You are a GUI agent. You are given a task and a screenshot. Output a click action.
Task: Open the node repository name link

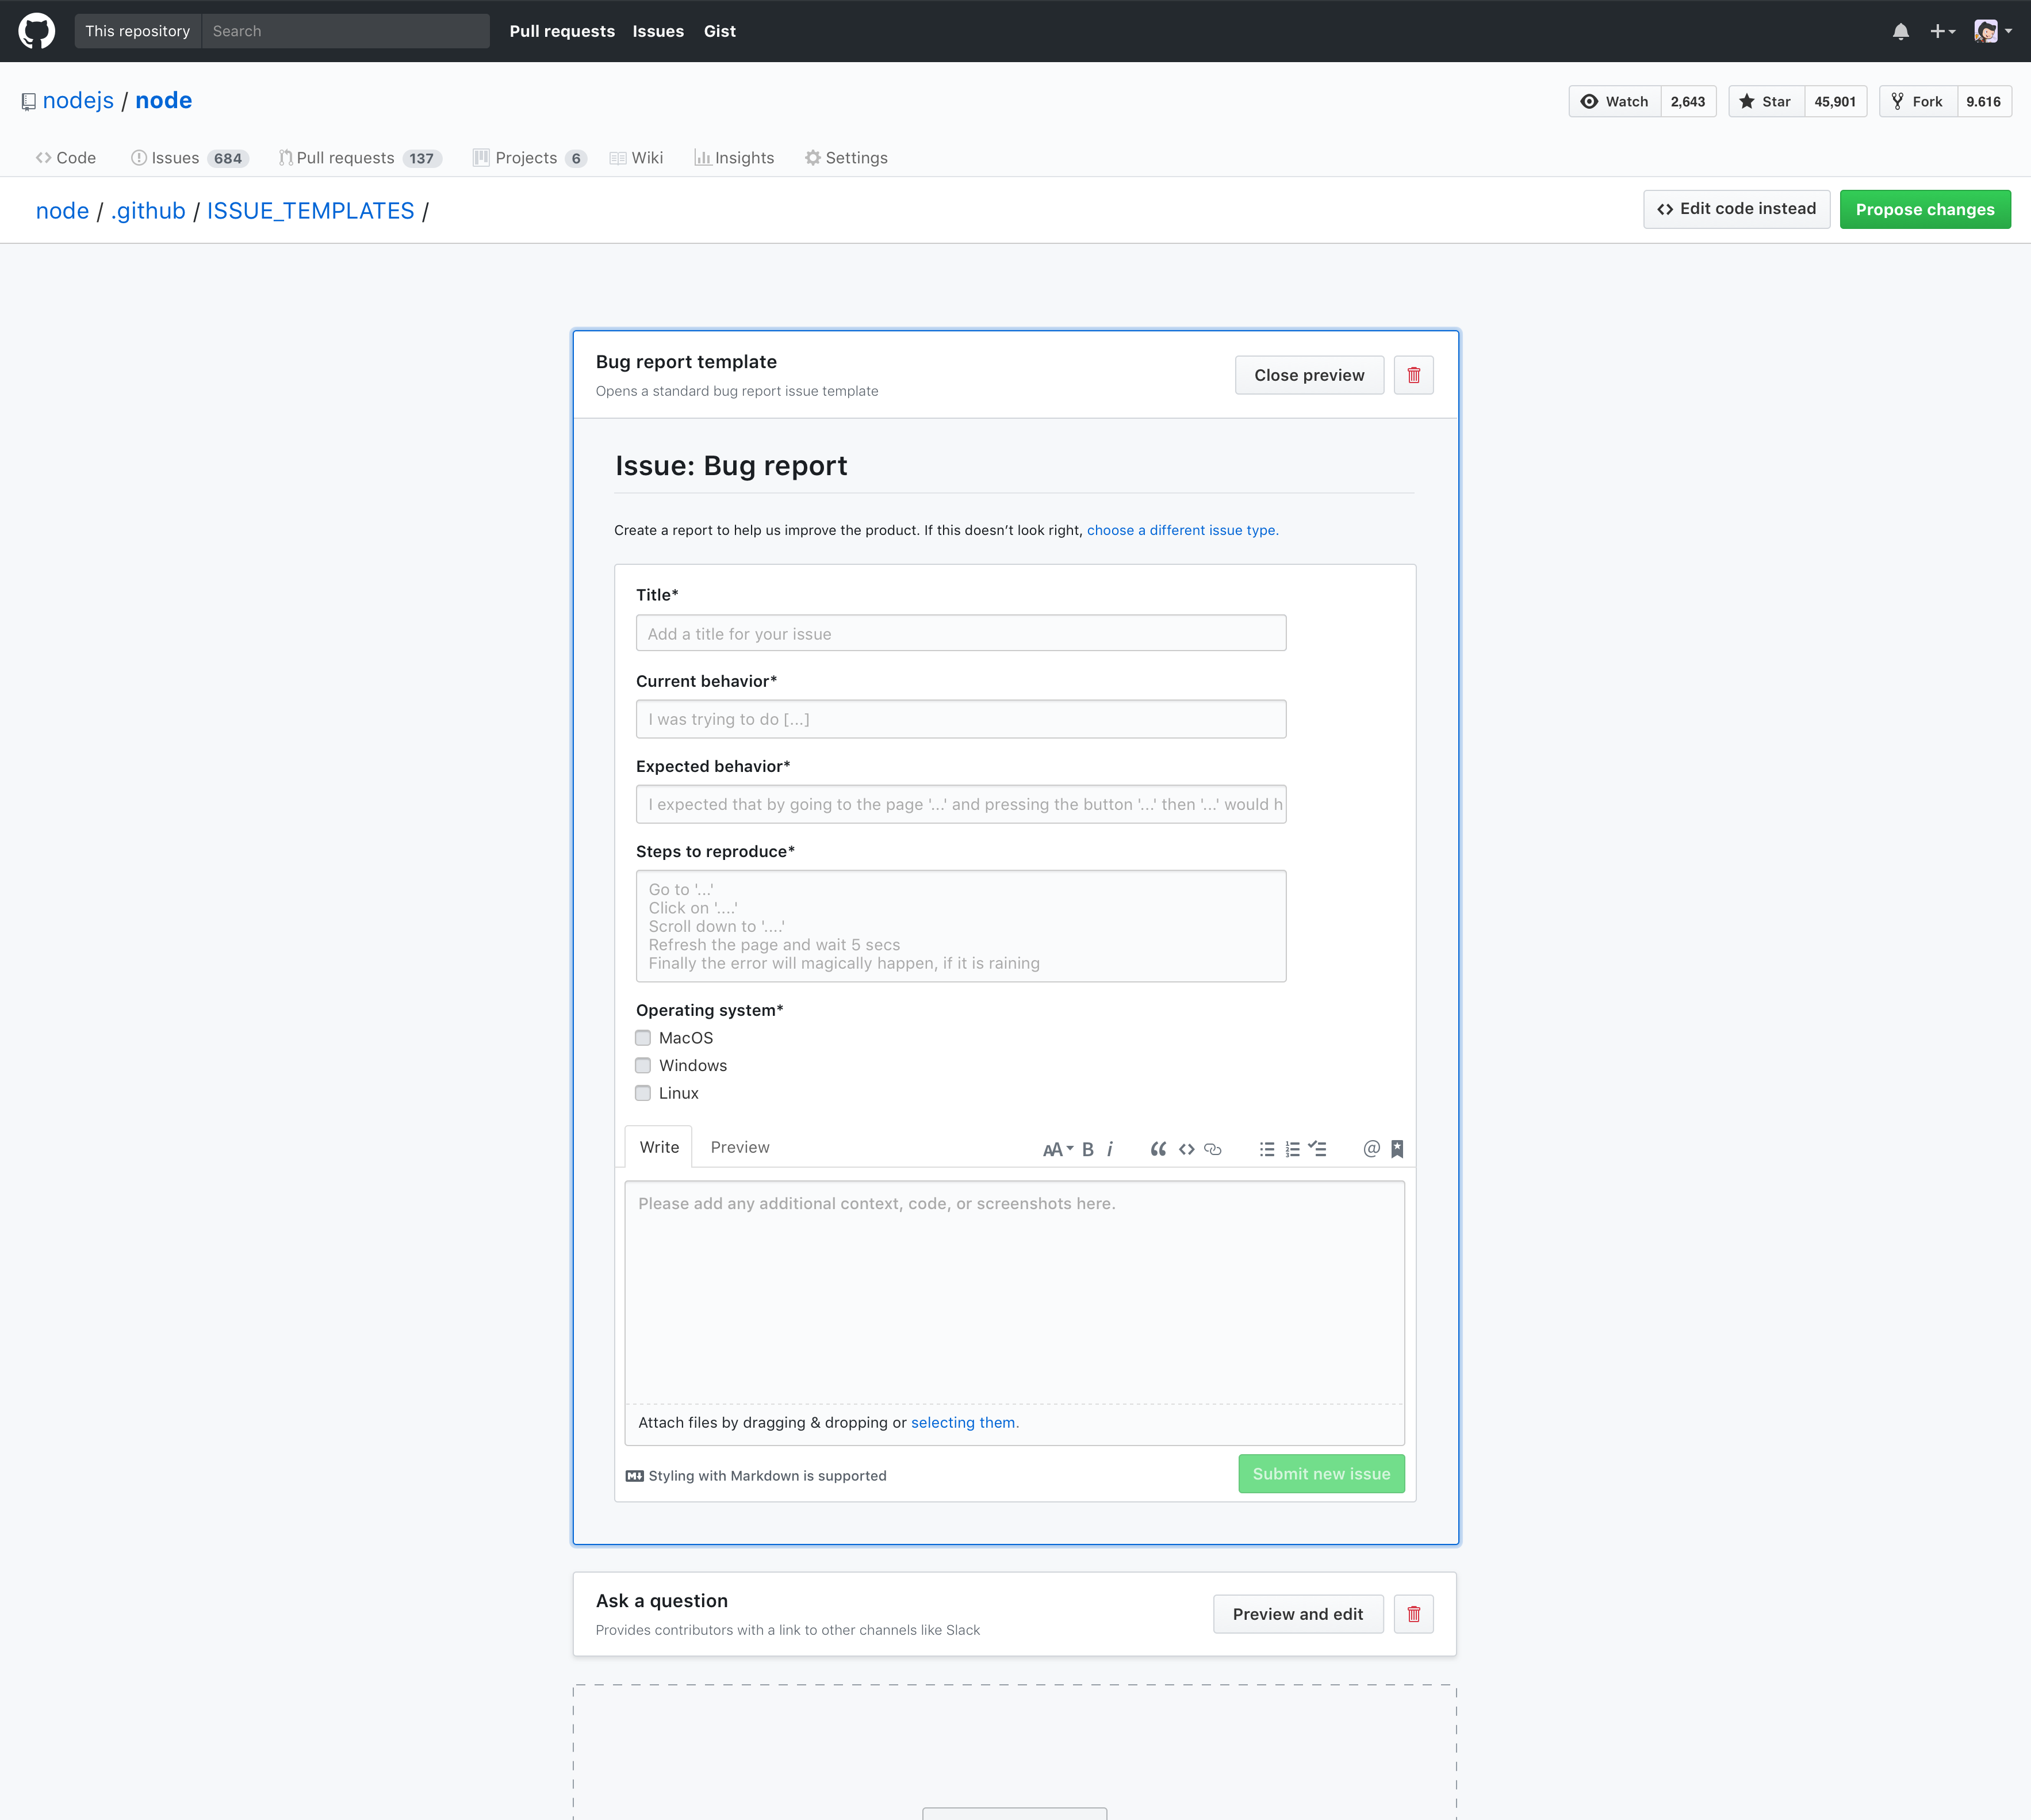[164, 100]
